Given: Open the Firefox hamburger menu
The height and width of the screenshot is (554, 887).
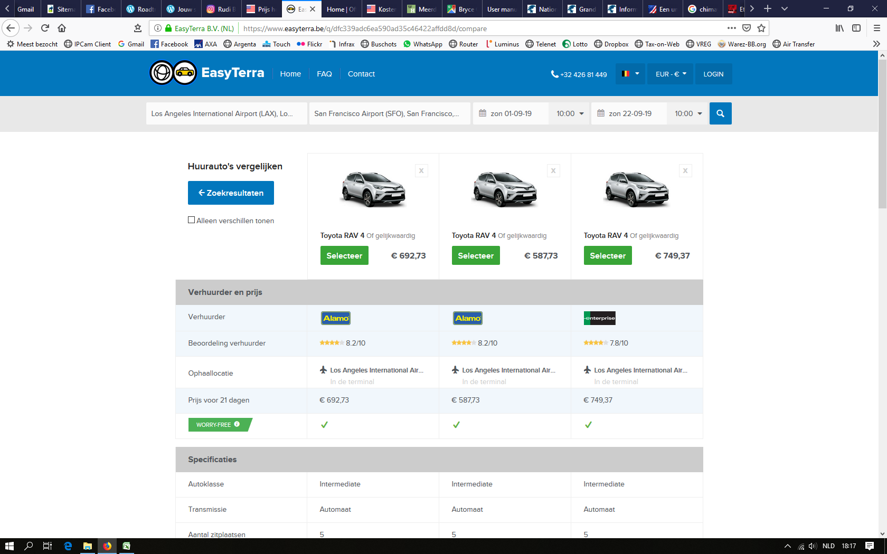Looking at the screenshot, I should pyautogui.click(x=877, y=28).
